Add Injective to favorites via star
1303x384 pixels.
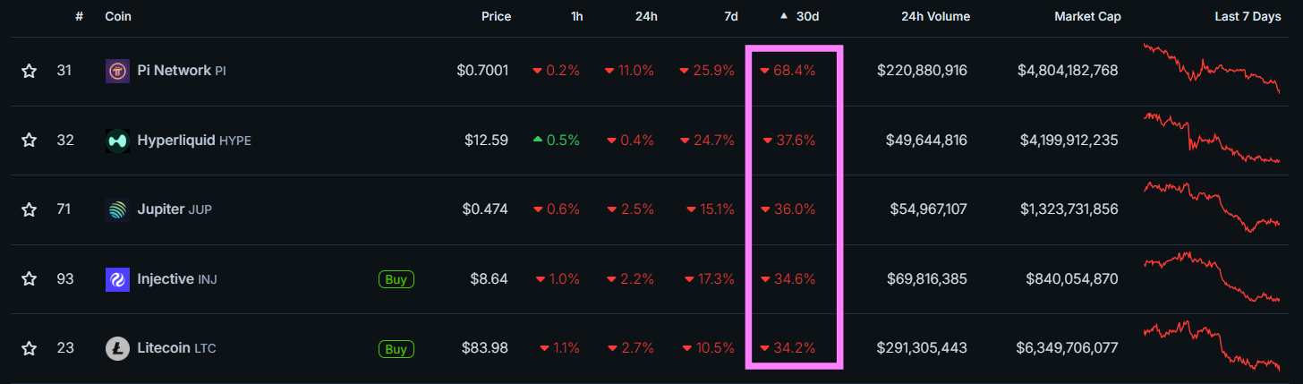[29, 279]
